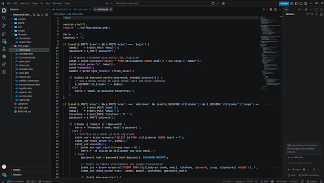Switch to the header.php tab
This screenshot has height=183, width=324.
(61, 10)
